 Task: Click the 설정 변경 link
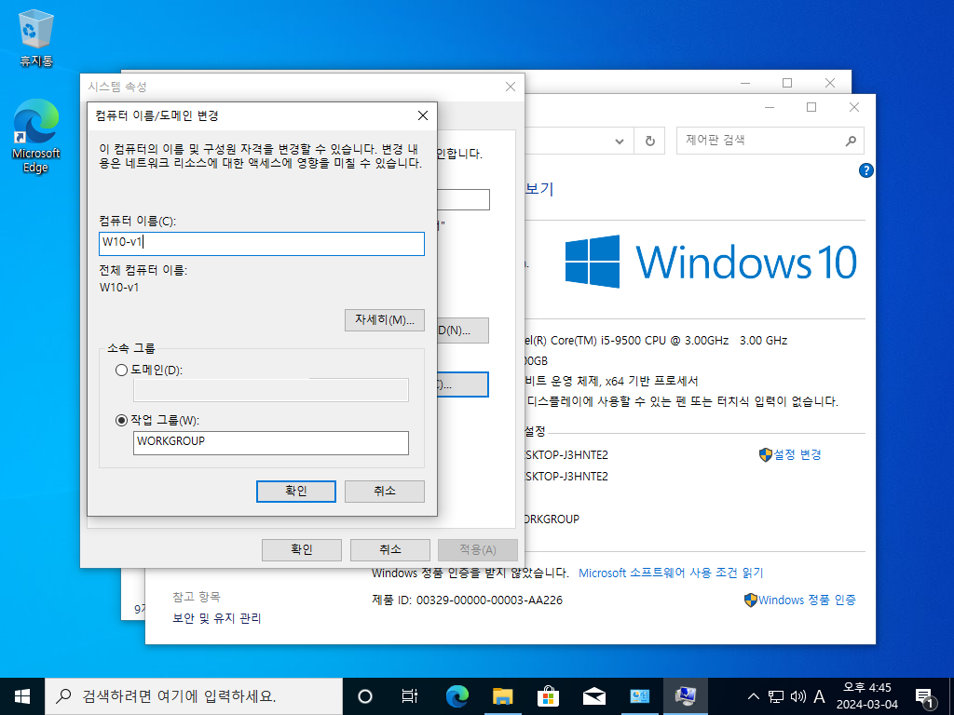[x=797, y=454]
